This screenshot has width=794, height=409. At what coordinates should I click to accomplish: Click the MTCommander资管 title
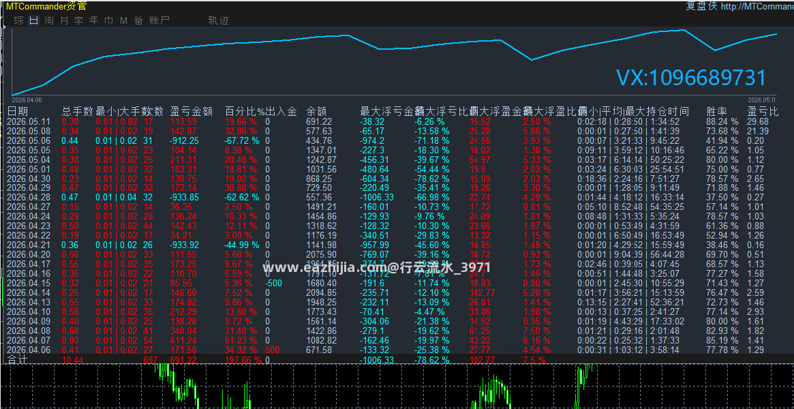(46, 6)
